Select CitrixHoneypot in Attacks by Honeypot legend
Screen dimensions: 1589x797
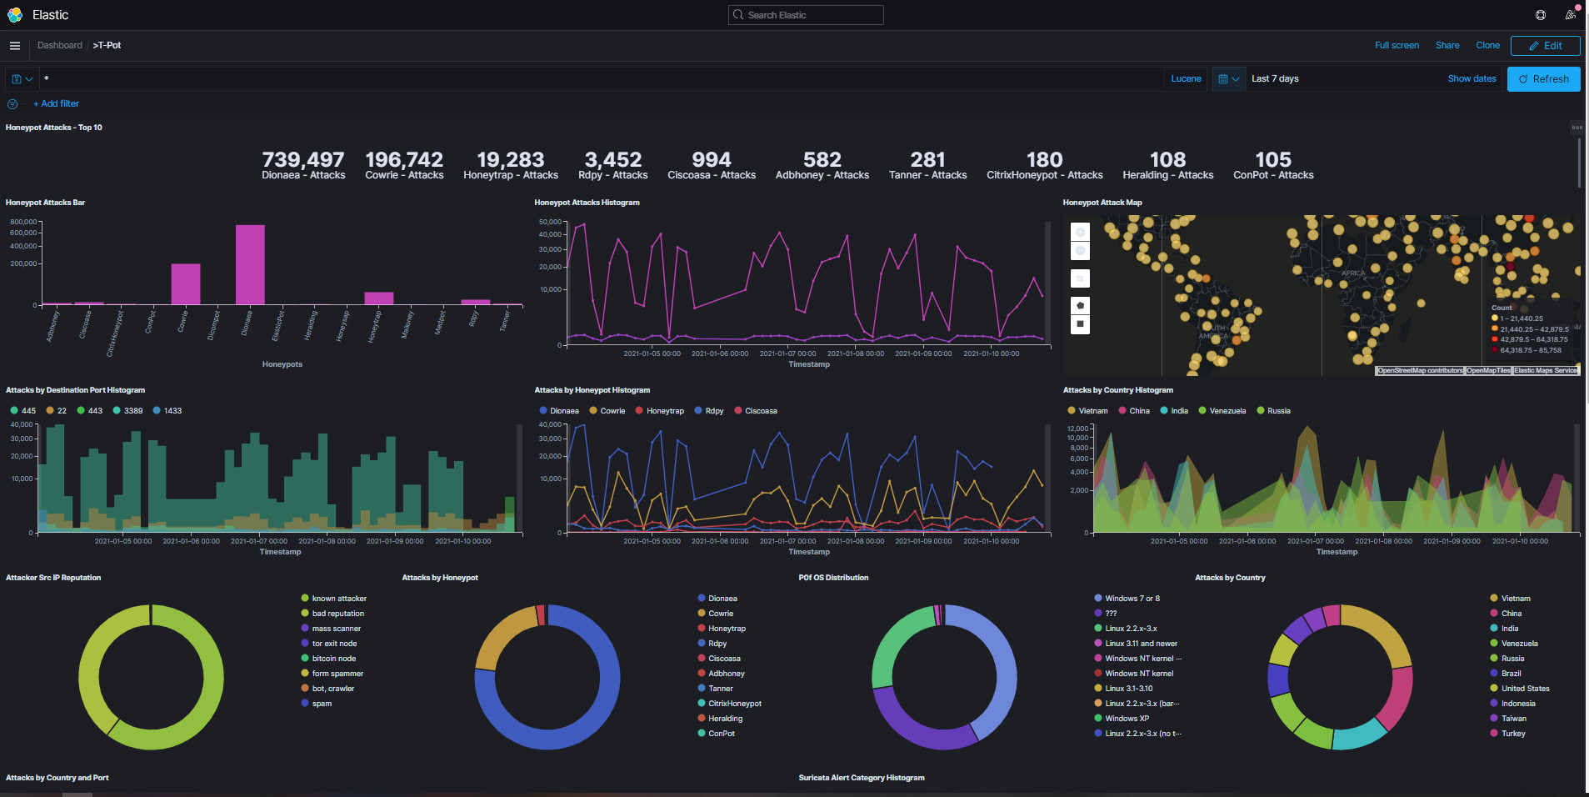point(729,704)
